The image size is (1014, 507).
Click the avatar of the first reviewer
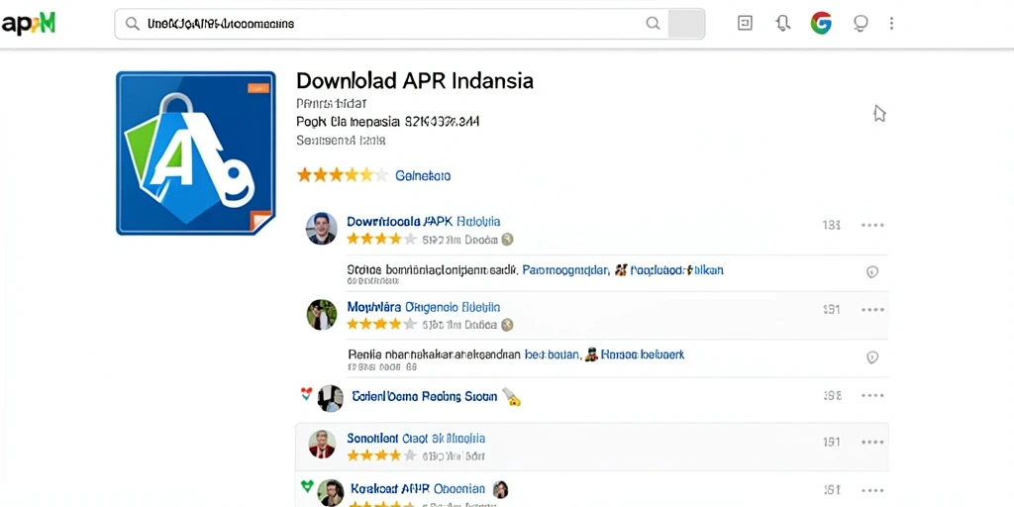(x=322, y=229)
